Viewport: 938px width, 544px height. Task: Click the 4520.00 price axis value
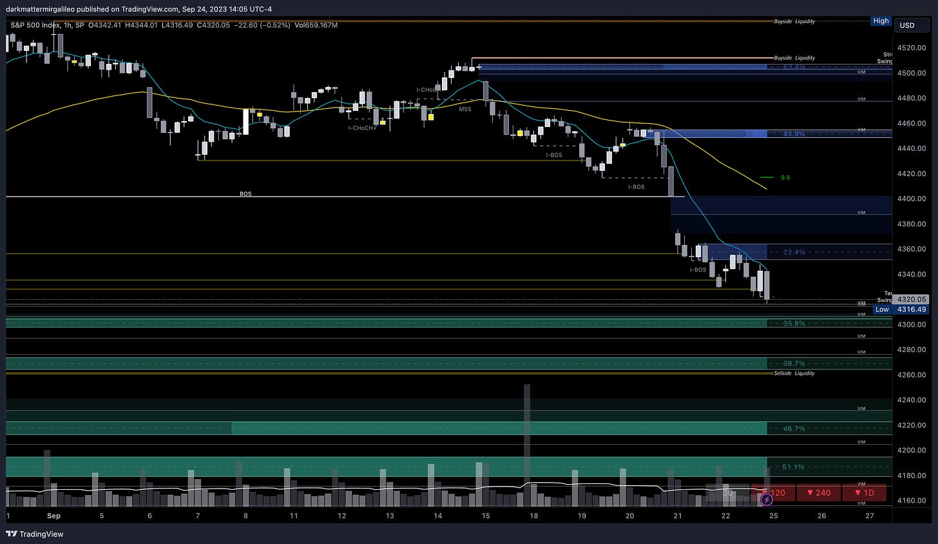coord(912,48)
